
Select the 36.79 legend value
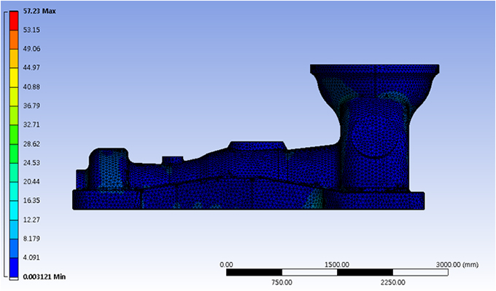[x=31, y=105]
